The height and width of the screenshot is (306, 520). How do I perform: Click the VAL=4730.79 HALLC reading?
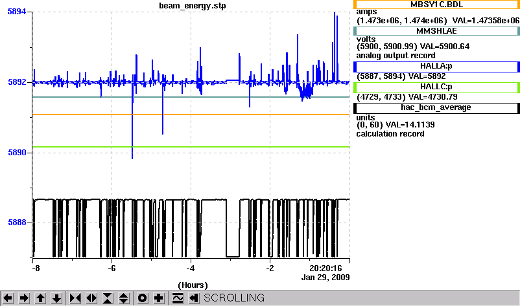pos(432,97)
